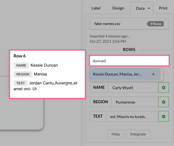Click the Row 6 heading in preview
This screenshot has width=174, height=146.
pyautogui.click(x=19, y=56)
